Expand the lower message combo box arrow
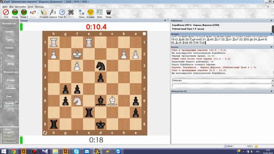 pos(272,86)
